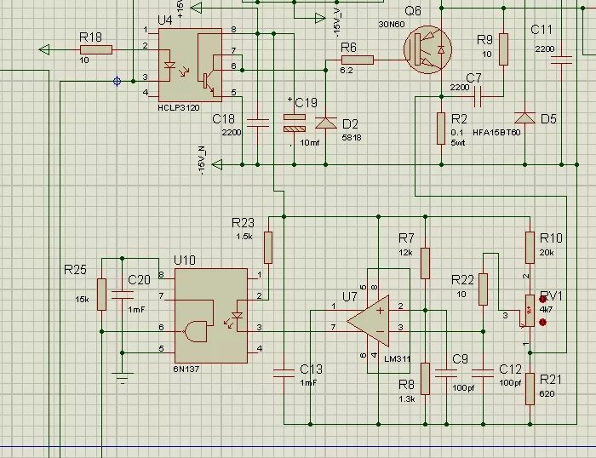Select capacitor C7 symbol
The width and height of the screenshot is (596, 458).
[478, 97]
